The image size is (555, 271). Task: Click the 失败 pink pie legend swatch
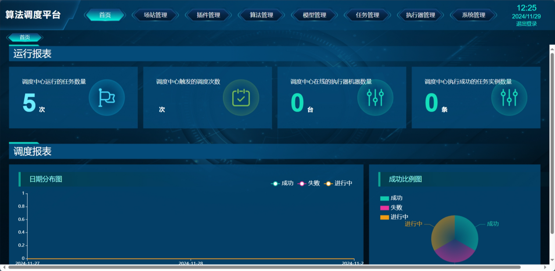pos(384,208)
